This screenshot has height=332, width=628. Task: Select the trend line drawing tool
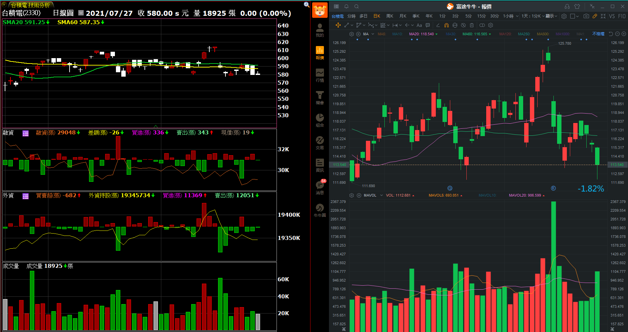click(x=346, y=25)
